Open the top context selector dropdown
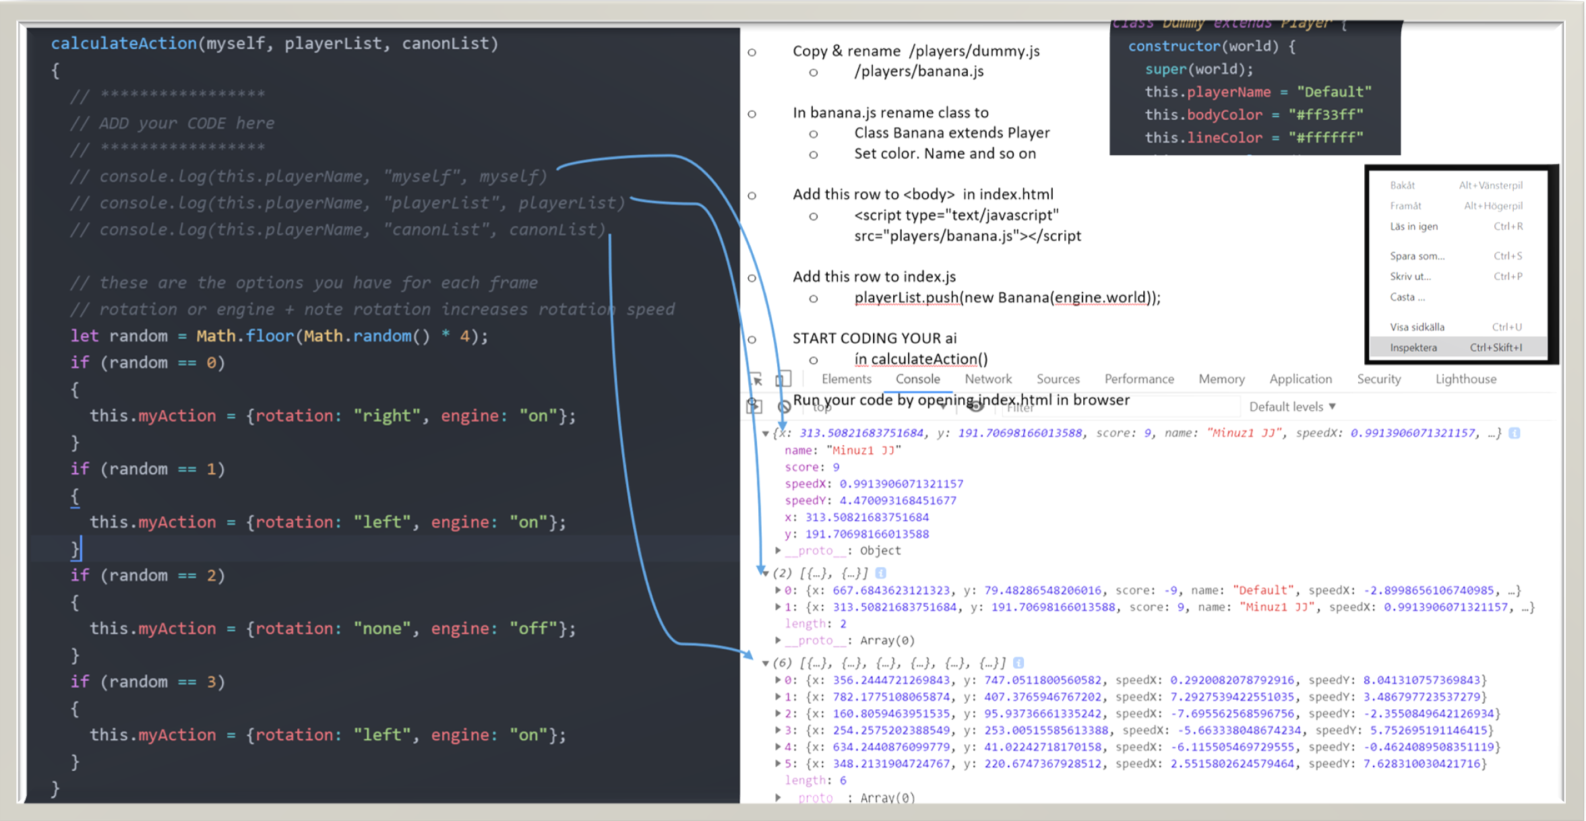This screenshot has height=821, width=1586. click(x=876, y=407)
